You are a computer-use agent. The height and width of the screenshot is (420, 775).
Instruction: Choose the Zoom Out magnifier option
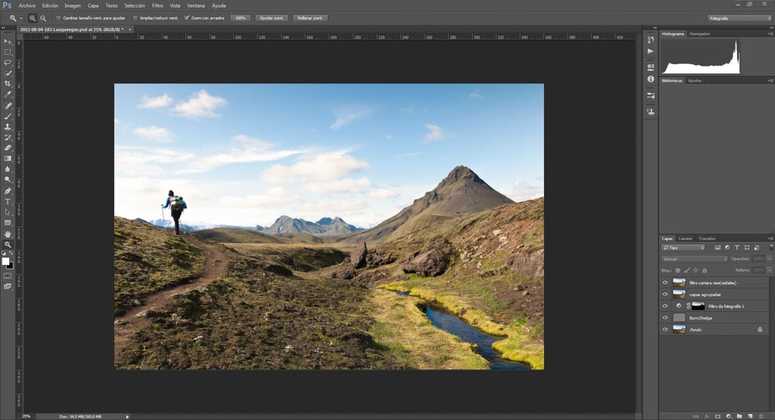point(43,17)
